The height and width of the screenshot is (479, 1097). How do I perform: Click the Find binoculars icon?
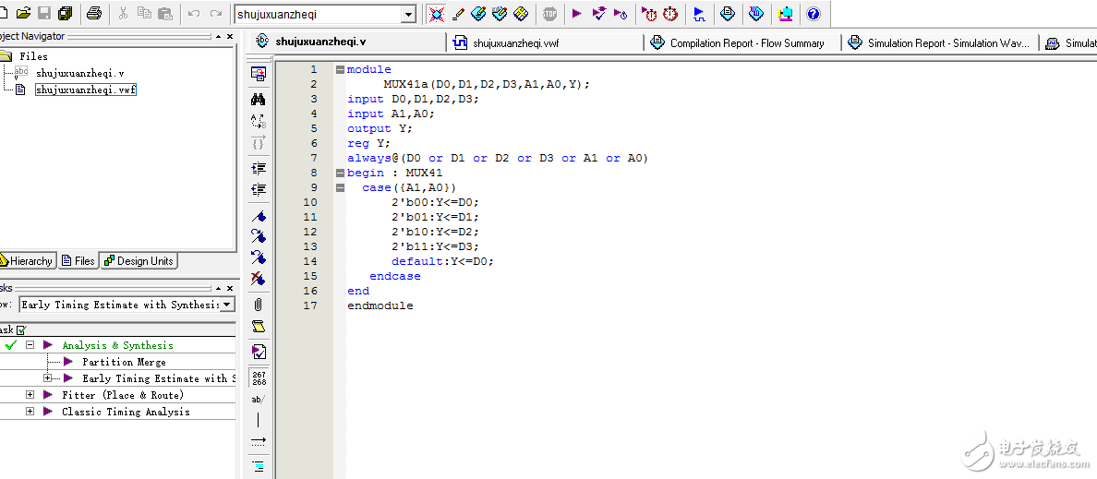pos(259,100)
